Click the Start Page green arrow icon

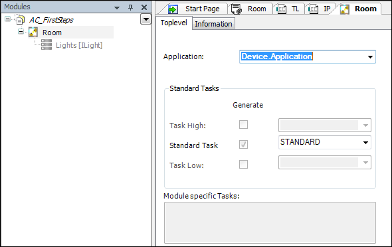tap(173, 9)
